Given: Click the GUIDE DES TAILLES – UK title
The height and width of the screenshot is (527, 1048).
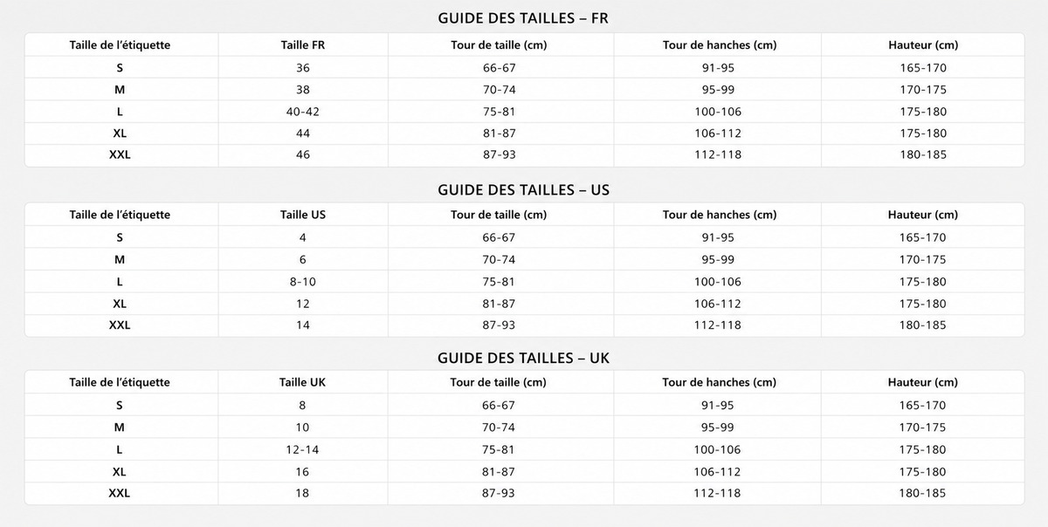Looking at the screenshot, I should point(523,359).
